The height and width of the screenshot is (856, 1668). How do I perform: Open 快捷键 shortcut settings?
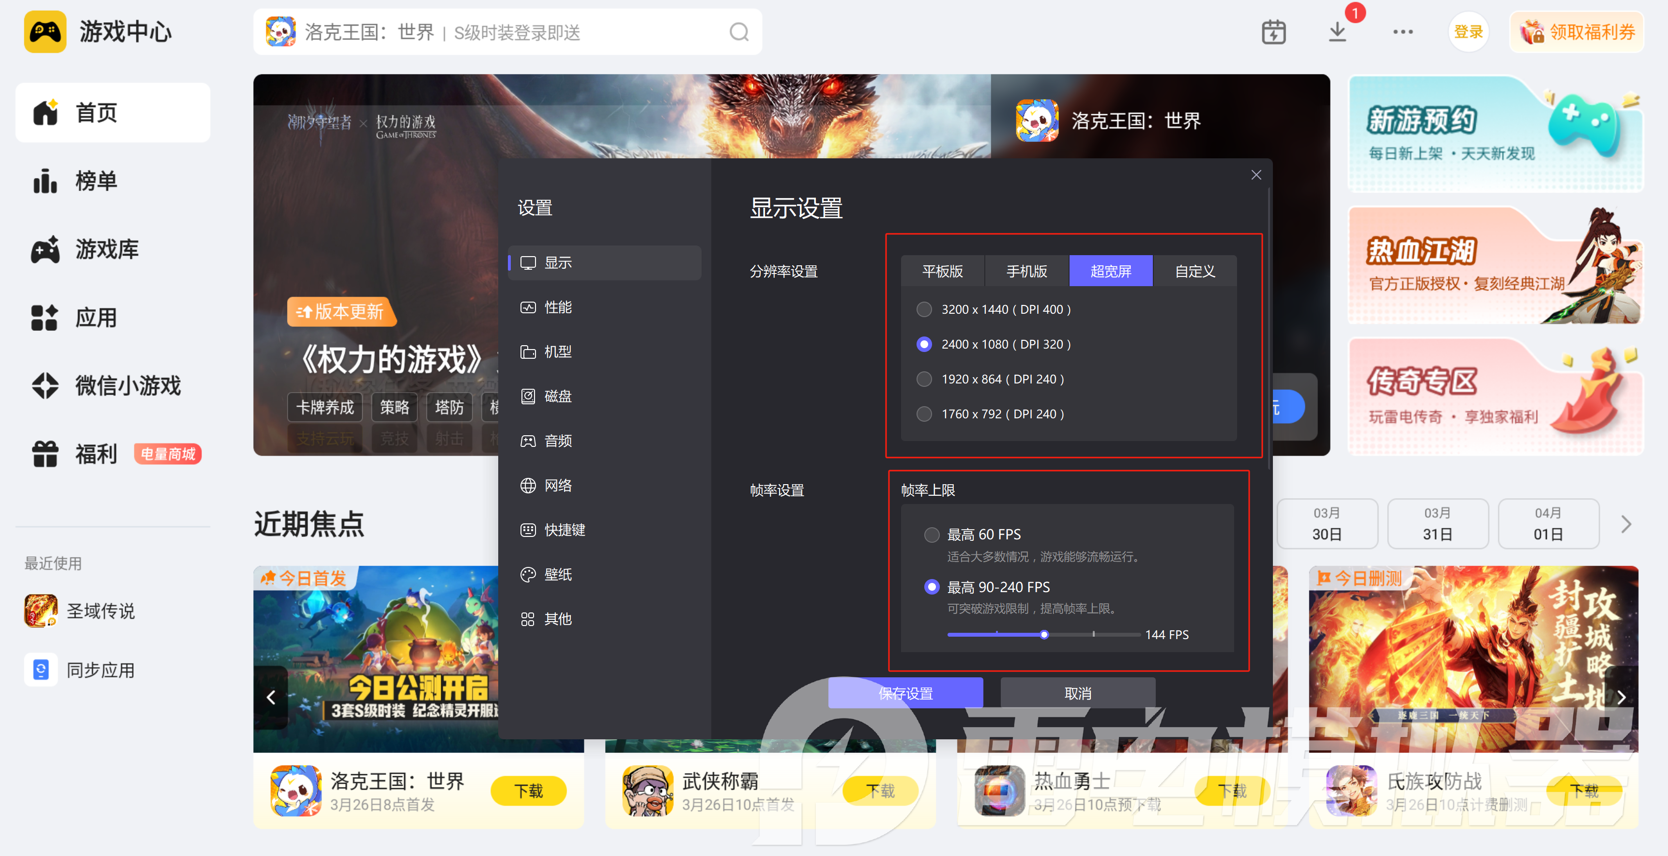pos(564,530)
